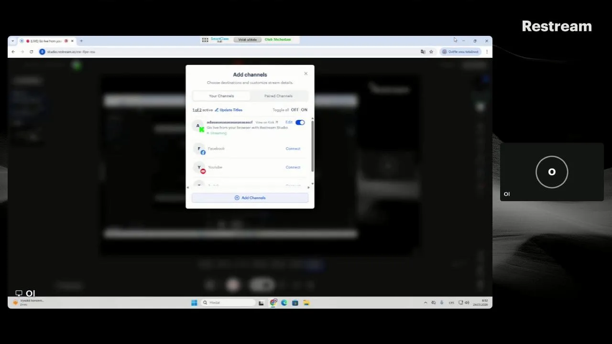Image resolution: width=612 pixels, height=344 pixels.
Task: Click the browser identity verification chip
Action: 460,52
